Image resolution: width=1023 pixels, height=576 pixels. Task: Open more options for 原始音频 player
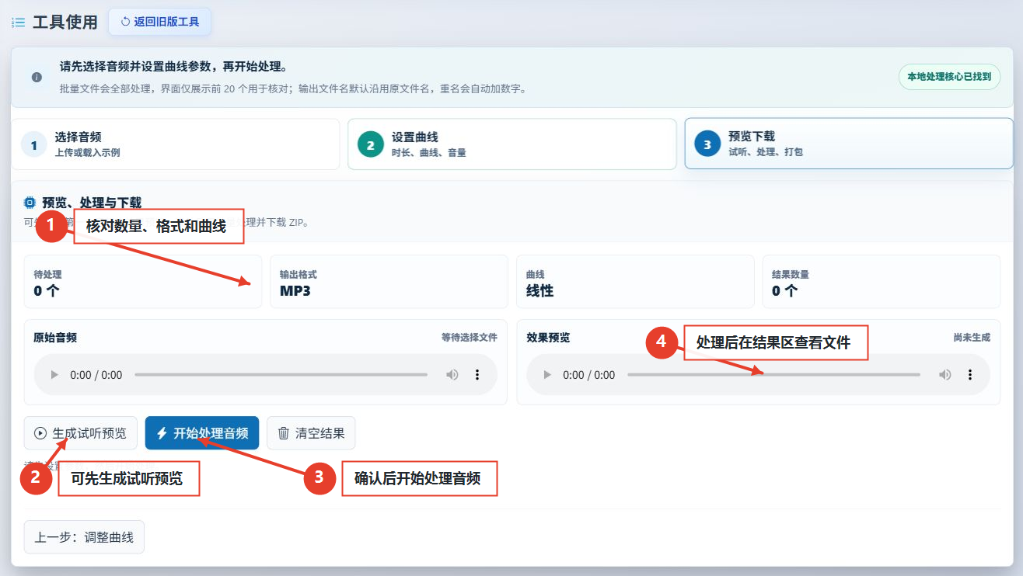pyautogui.click(x=477, y=375)
